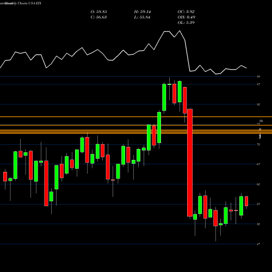Click the 72 price axis label

pyautogui.click(x=258, y=144)
